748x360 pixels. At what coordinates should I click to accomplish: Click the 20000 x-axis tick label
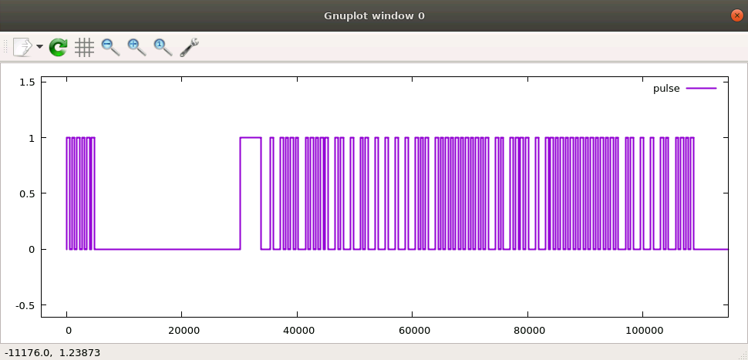(182, 330)
